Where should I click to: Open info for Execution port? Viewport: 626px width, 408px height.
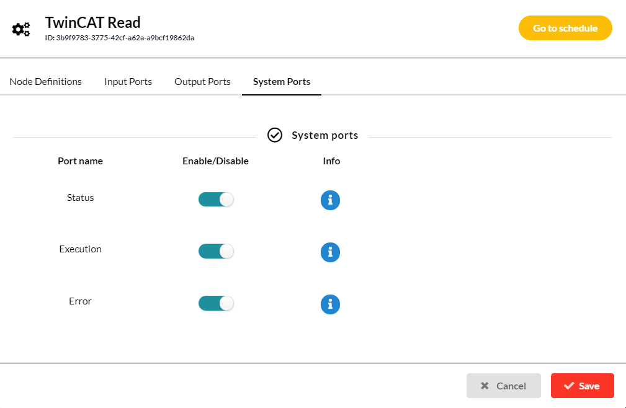pos(330,252)
